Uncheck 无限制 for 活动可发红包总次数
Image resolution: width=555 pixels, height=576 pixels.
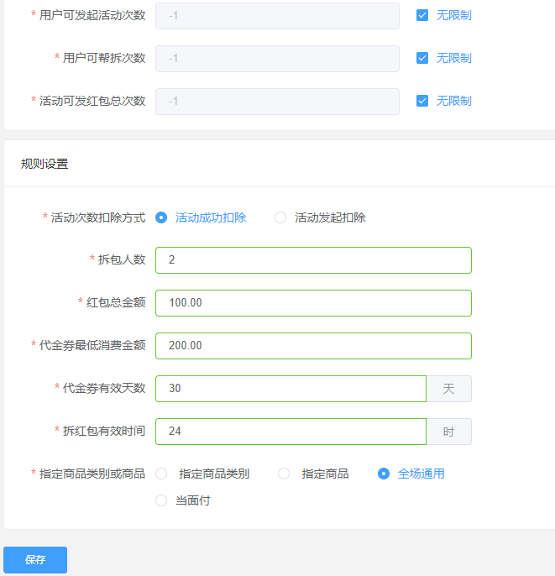click(x=422, y=101)
